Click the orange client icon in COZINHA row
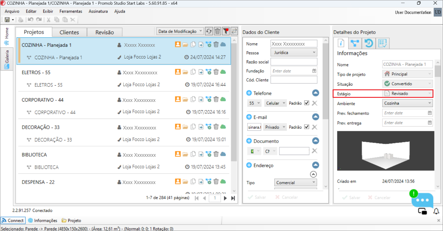 point(178,44)
